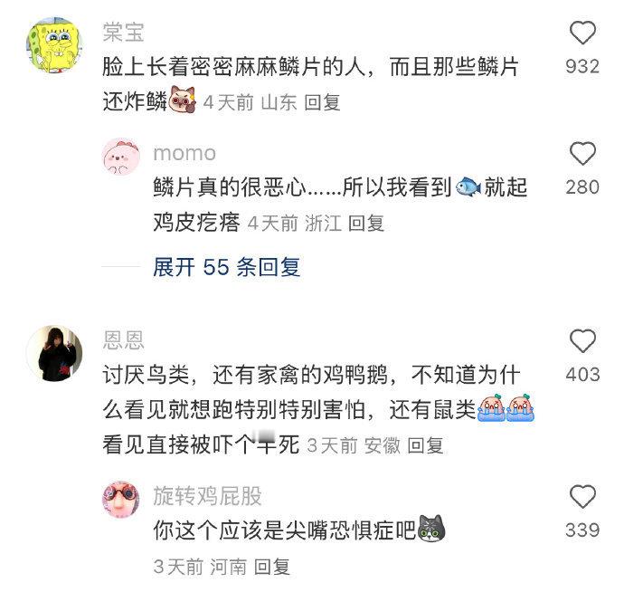Reply to 棠宝's comment from 山东
624x592 pixels.
coord(322,103)
